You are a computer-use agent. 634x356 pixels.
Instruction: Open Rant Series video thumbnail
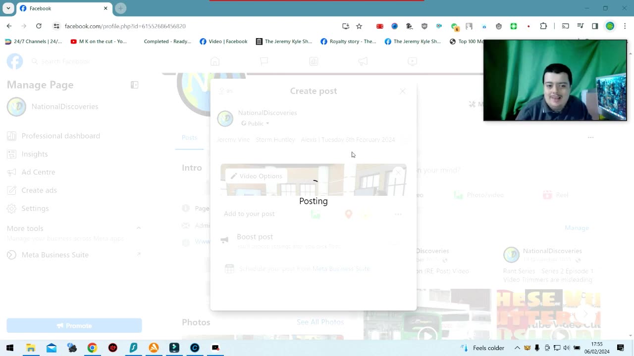[x=548, y=315]
